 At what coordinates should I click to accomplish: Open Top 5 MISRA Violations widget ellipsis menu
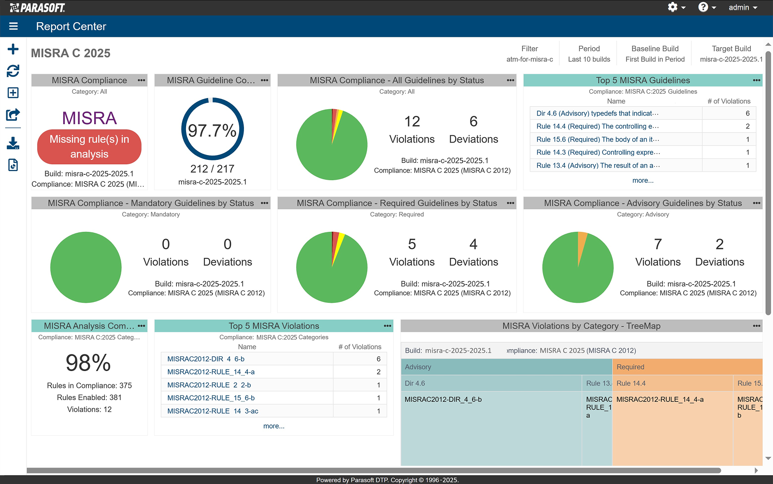387,326
